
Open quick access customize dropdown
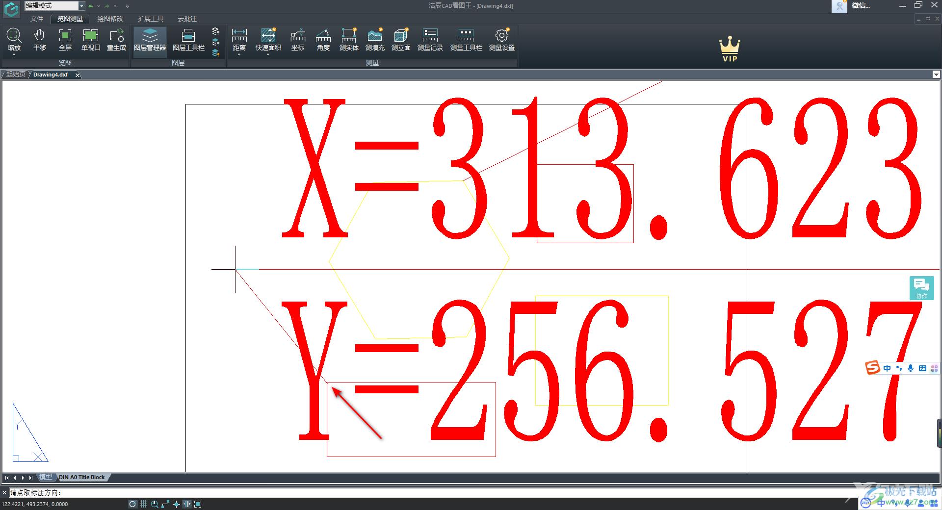tap(127, 6)
